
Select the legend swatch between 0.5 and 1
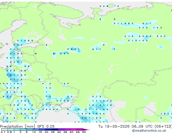(11, 129)
